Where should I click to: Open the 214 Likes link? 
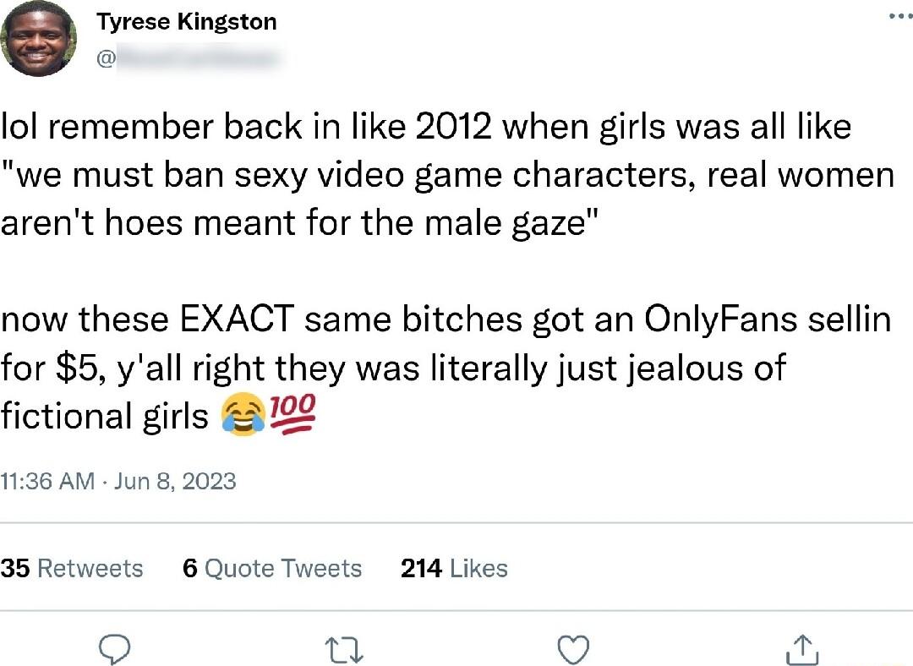point(453,569)
